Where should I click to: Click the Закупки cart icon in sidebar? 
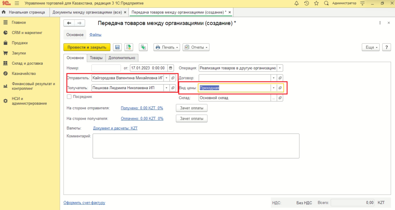pyautogui.click(x=5, y=53)
